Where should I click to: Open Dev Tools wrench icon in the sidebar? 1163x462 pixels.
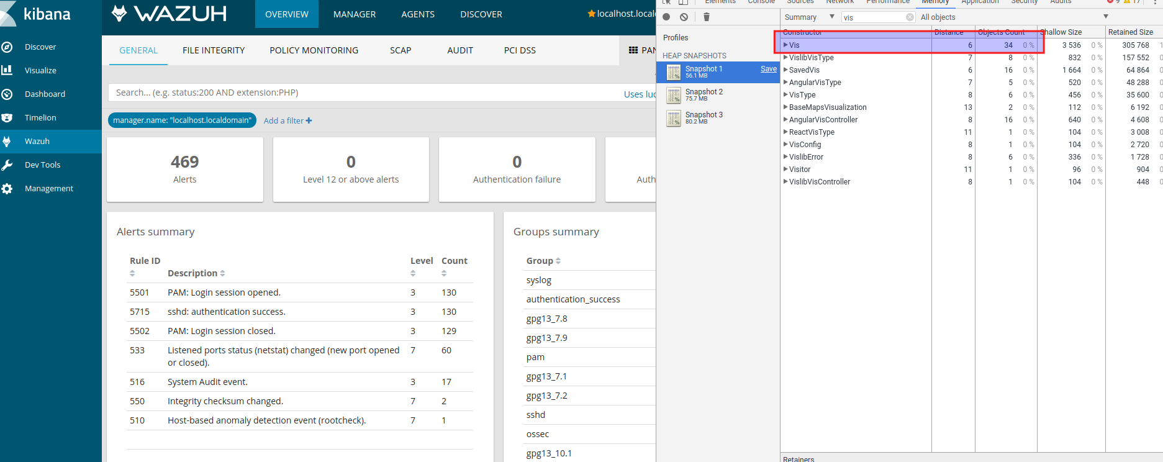7,165
